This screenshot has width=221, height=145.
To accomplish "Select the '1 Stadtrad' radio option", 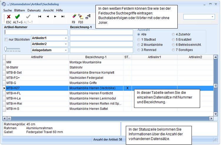I will [139, 39].
